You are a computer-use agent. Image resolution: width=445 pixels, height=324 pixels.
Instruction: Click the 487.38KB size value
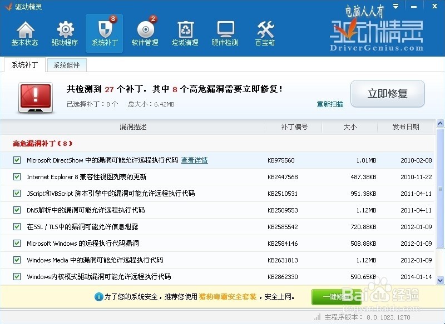coord(363,177)
